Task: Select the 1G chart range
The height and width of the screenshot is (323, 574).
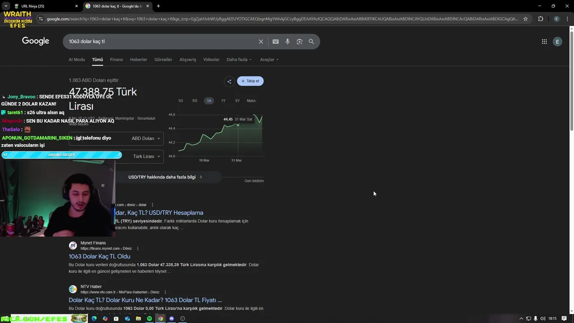Action: pyautogui.click(x=181, y=101)
